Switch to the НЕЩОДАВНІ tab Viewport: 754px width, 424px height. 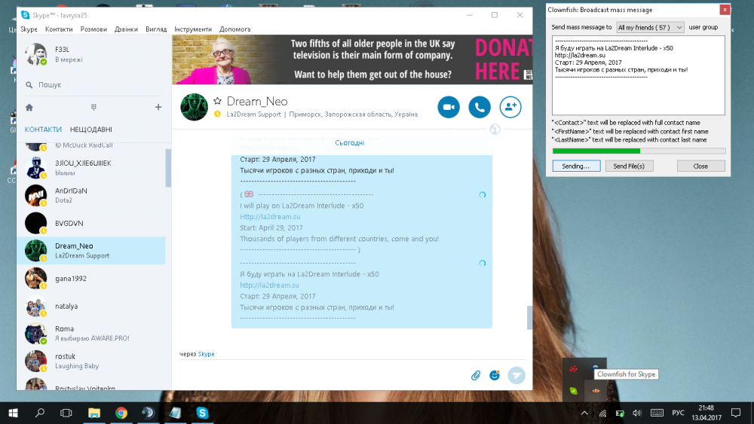91,130
